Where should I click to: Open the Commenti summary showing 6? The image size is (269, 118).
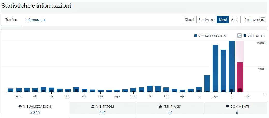click(x=237, y=109)
